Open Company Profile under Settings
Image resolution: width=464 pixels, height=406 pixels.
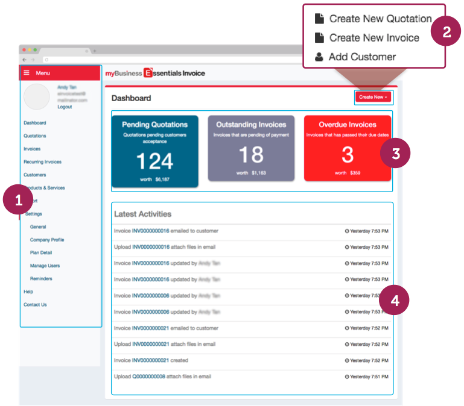47,240
